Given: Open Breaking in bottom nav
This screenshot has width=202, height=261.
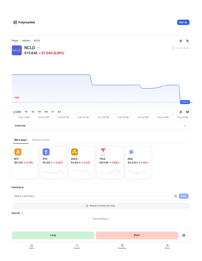Looking at the screenshot, I should 122,246.
